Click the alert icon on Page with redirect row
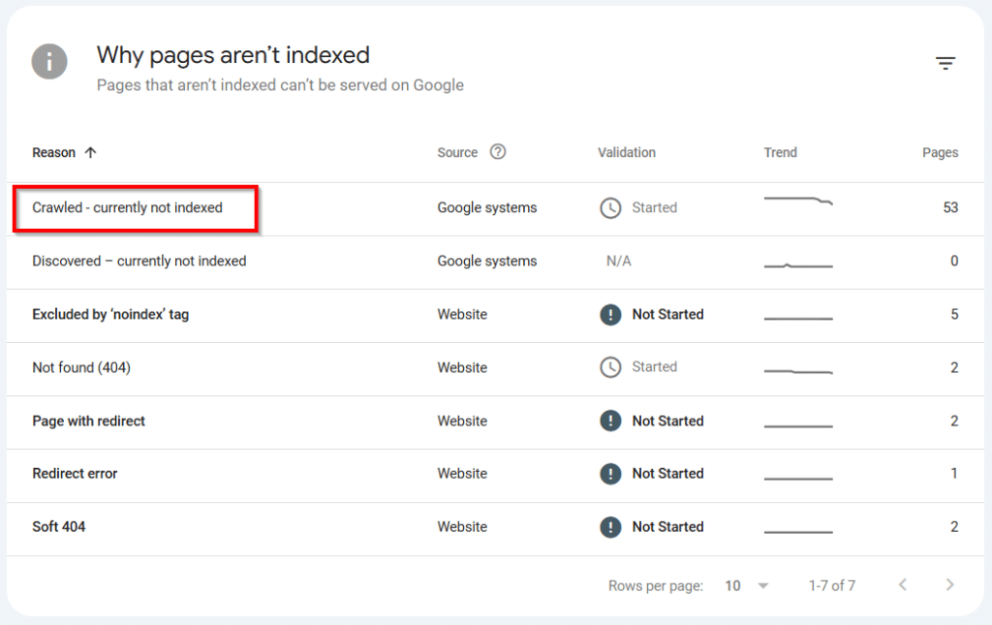992x625 pixels. pos(610,421)
